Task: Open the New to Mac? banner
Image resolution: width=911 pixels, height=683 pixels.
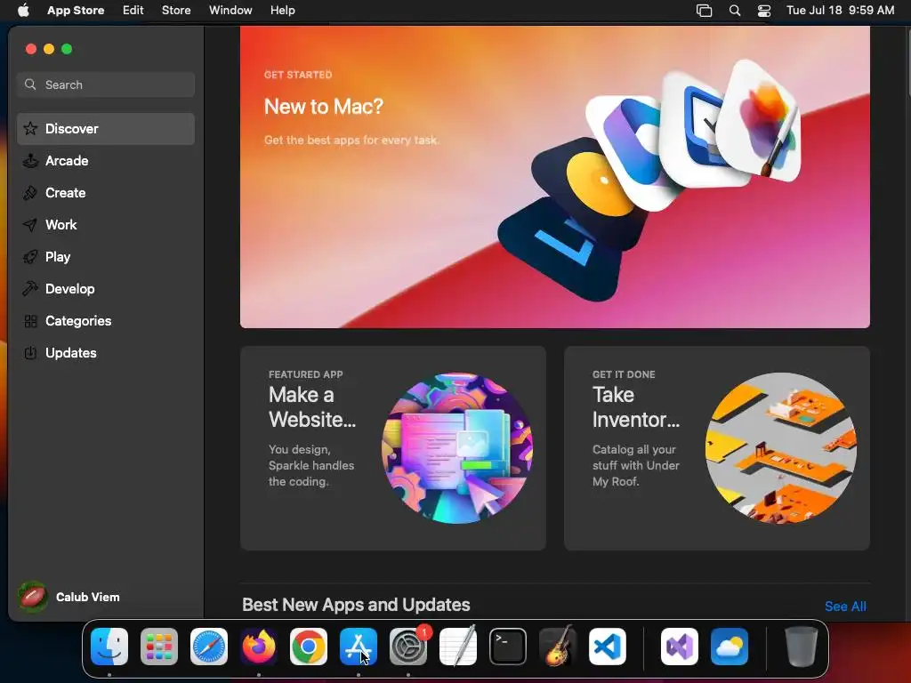Action: coord(555,177)
